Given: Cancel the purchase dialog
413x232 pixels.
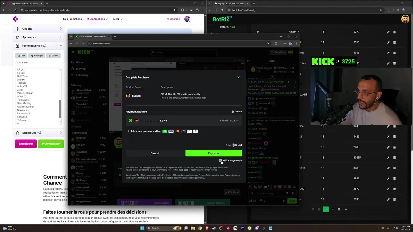Looking at the screenshot, I should tap(155, 153).
